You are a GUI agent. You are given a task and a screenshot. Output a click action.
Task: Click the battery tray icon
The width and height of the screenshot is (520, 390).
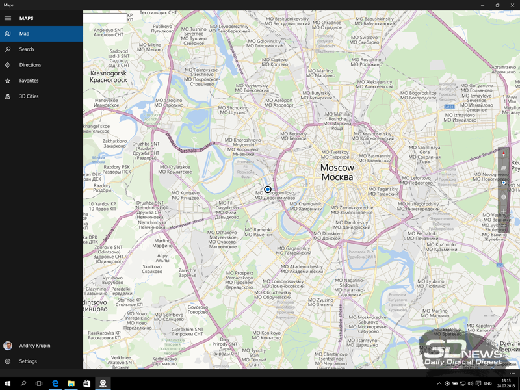pos(455,383)
